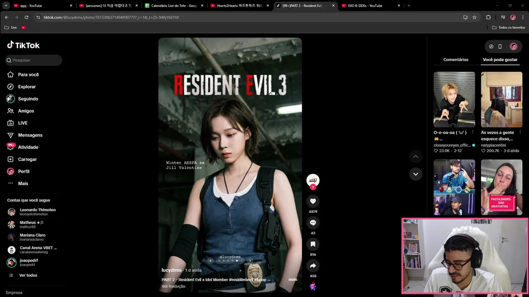Open Todos os favoritos folder
Screen dimensions: 529x297
tap(508, 28)
